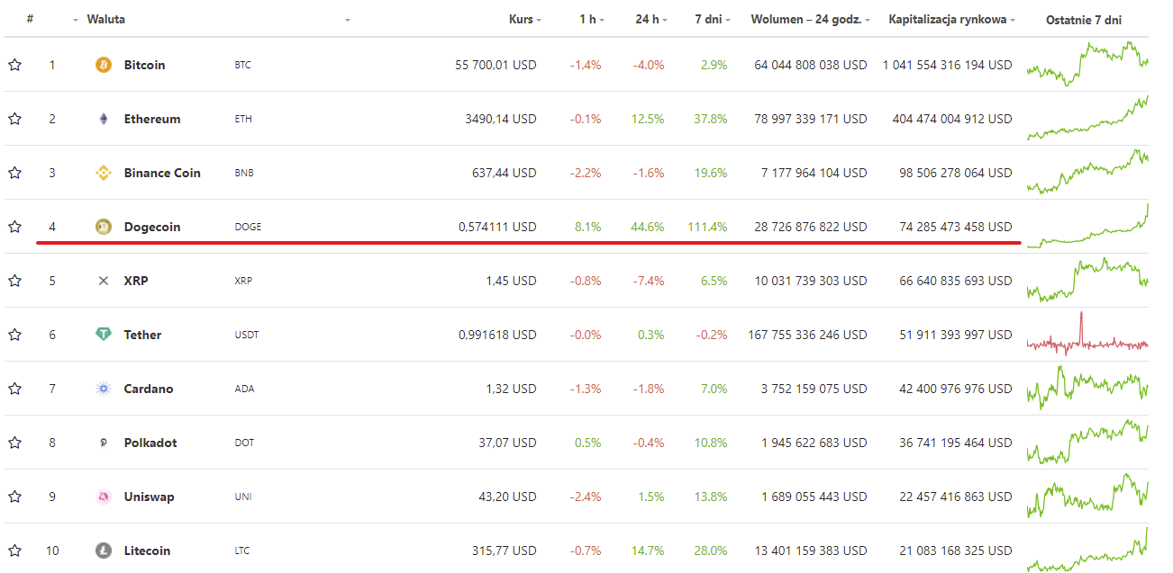
Task: View Tether red 7-day sparkline chart
Action: (x=1087, y=334)
